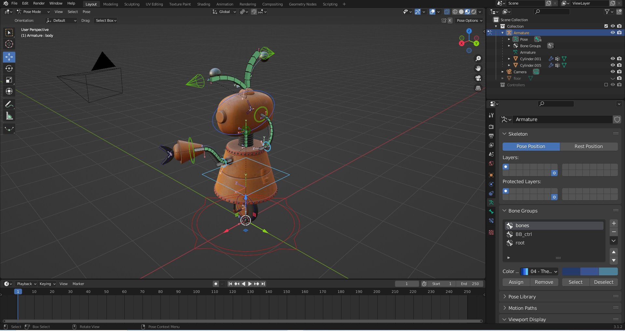Select the Cursor tool in toolbar
This screenshot has width=625, height=331.
[x=9, y=44]
